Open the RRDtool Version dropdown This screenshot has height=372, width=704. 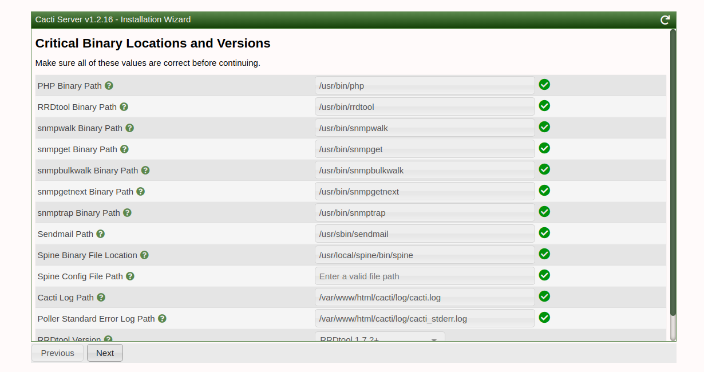pos(379,337)
